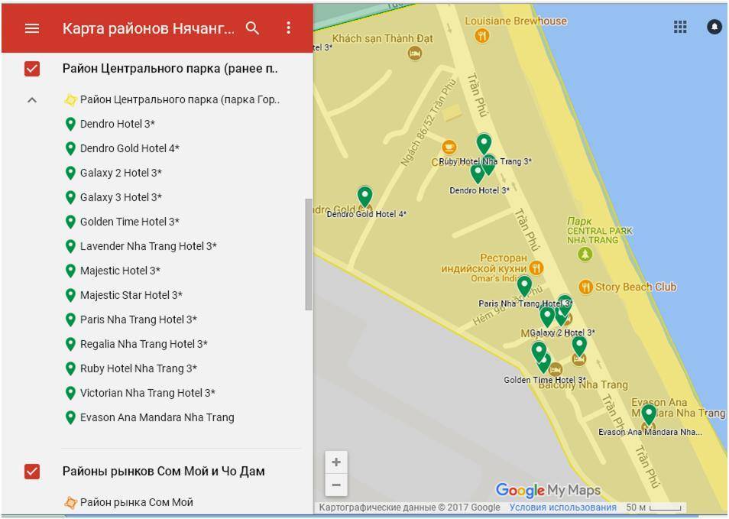
Task: Click the pin icon beside Regalia Nha Trang Hotel
Action: point(70,344)
